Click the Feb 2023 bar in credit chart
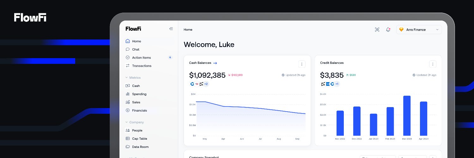474x158 pixels. click(x=390, y=121)
